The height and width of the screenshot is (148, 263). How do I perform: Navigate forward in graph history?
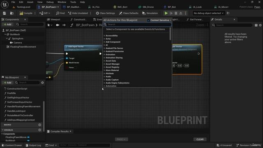tap(64, 25)
